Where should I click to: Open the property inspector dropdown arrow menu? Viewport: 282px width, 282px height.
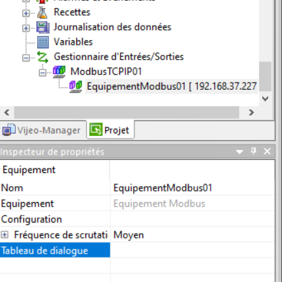(240, 152)
